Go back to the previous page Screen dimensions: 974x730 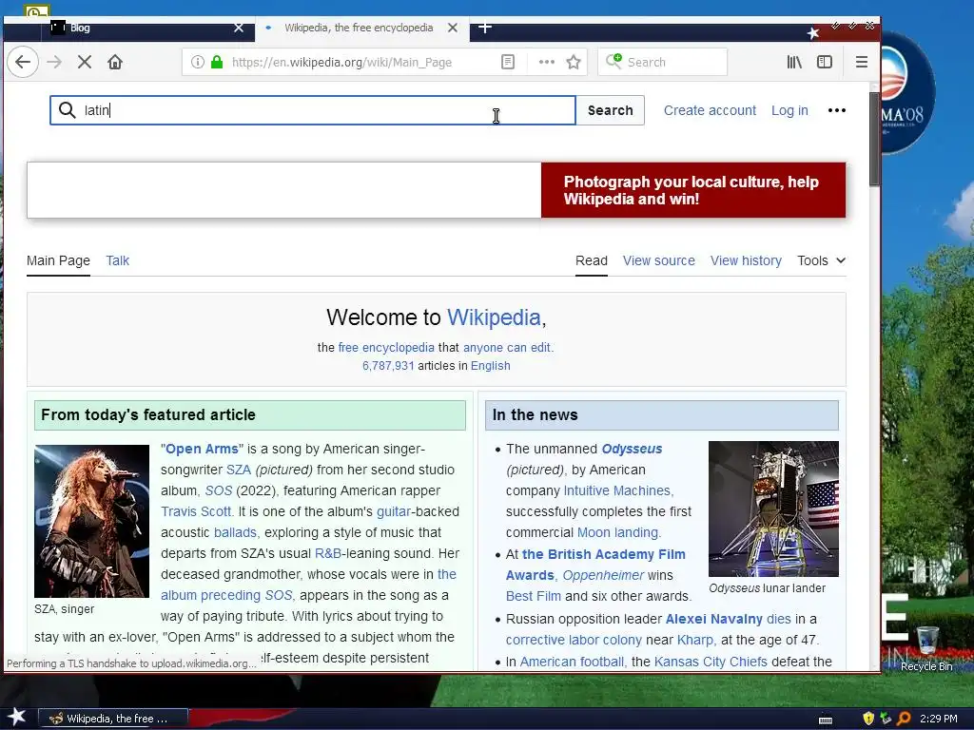[23, 62]
